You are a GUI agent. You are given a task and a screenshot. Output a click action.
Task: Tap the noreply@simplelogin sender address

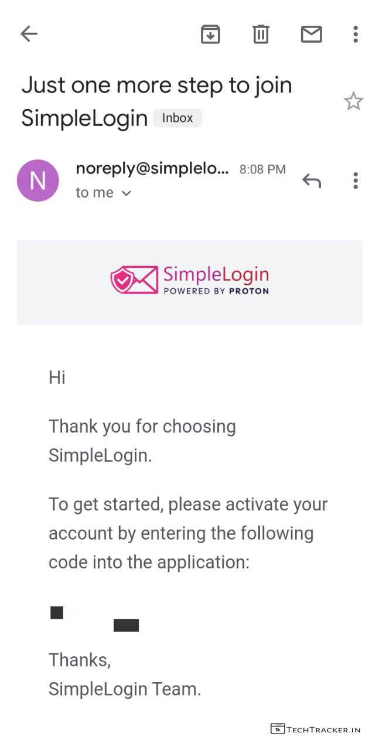(x=152, y=169)
